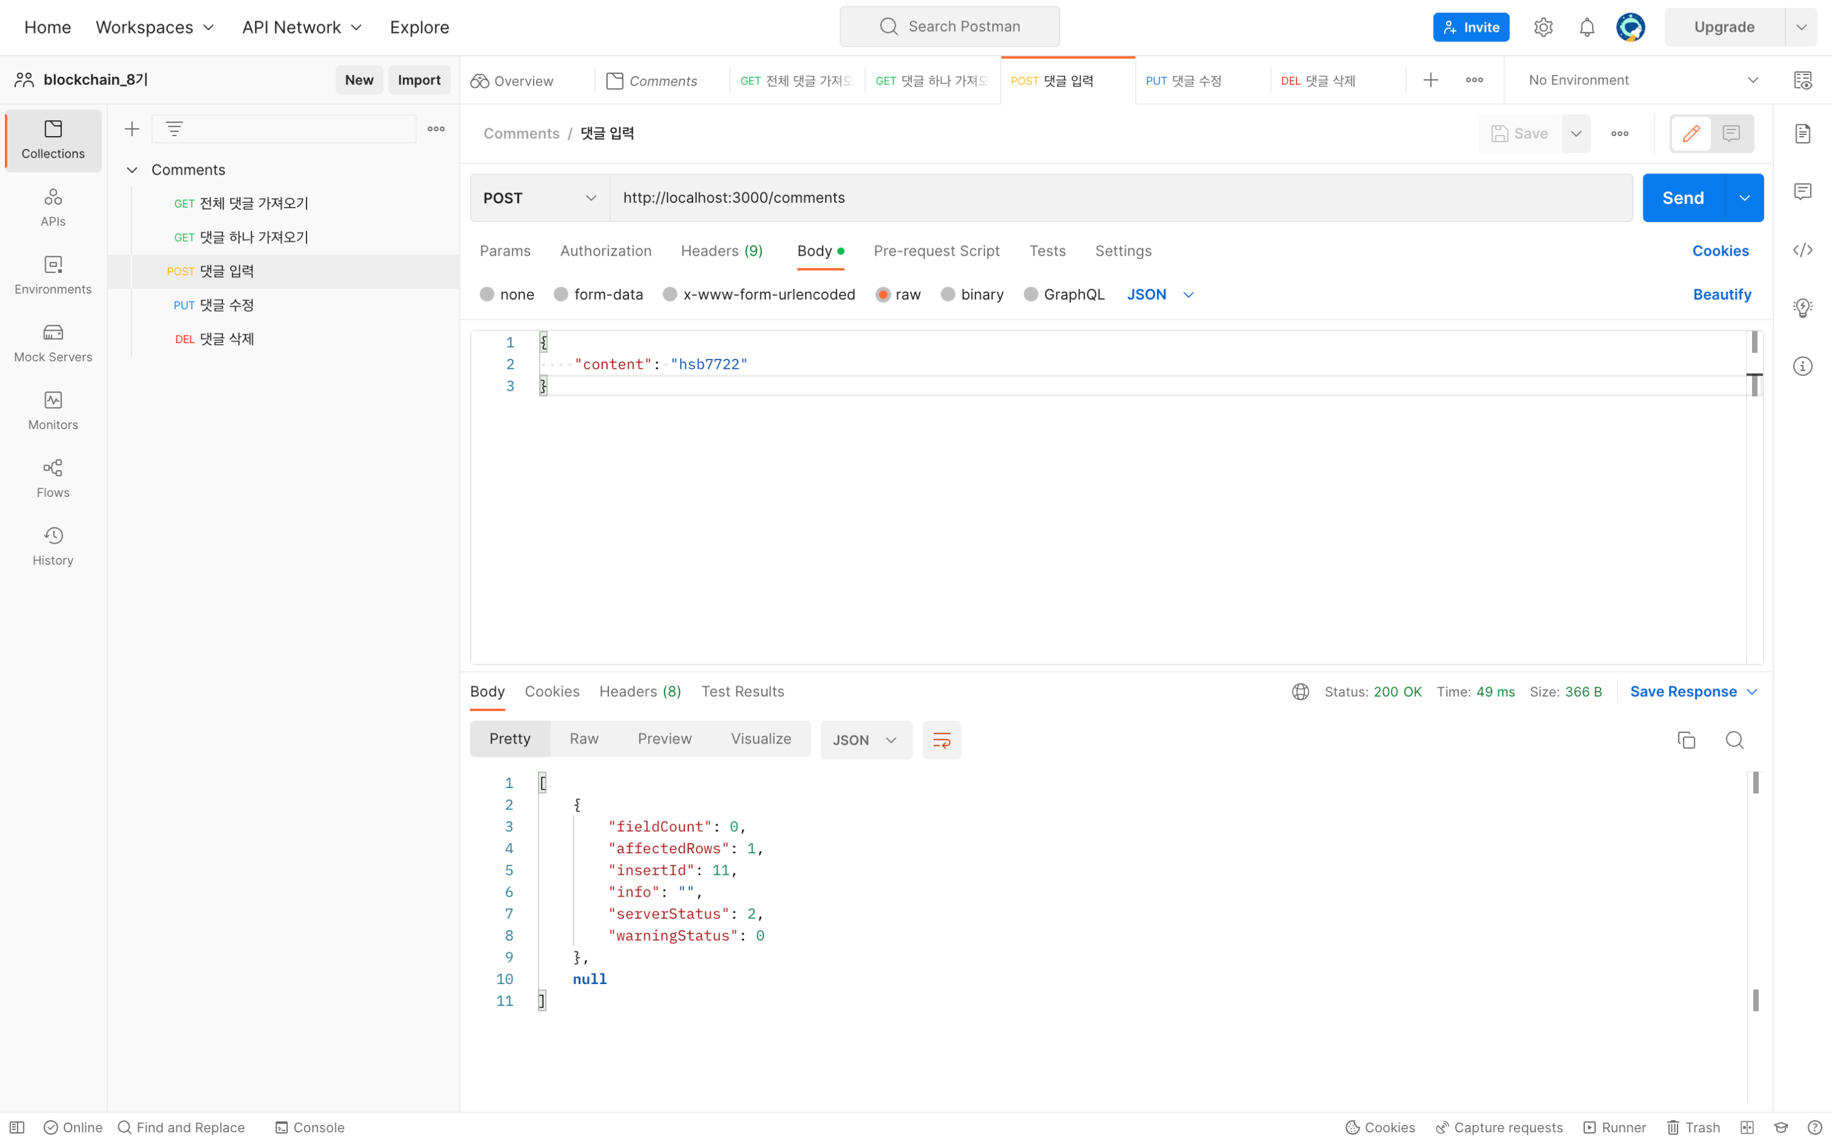The image size is (1832, 1142).
Task: Toggle response line wrap
Action: click(x=941, y=740)
